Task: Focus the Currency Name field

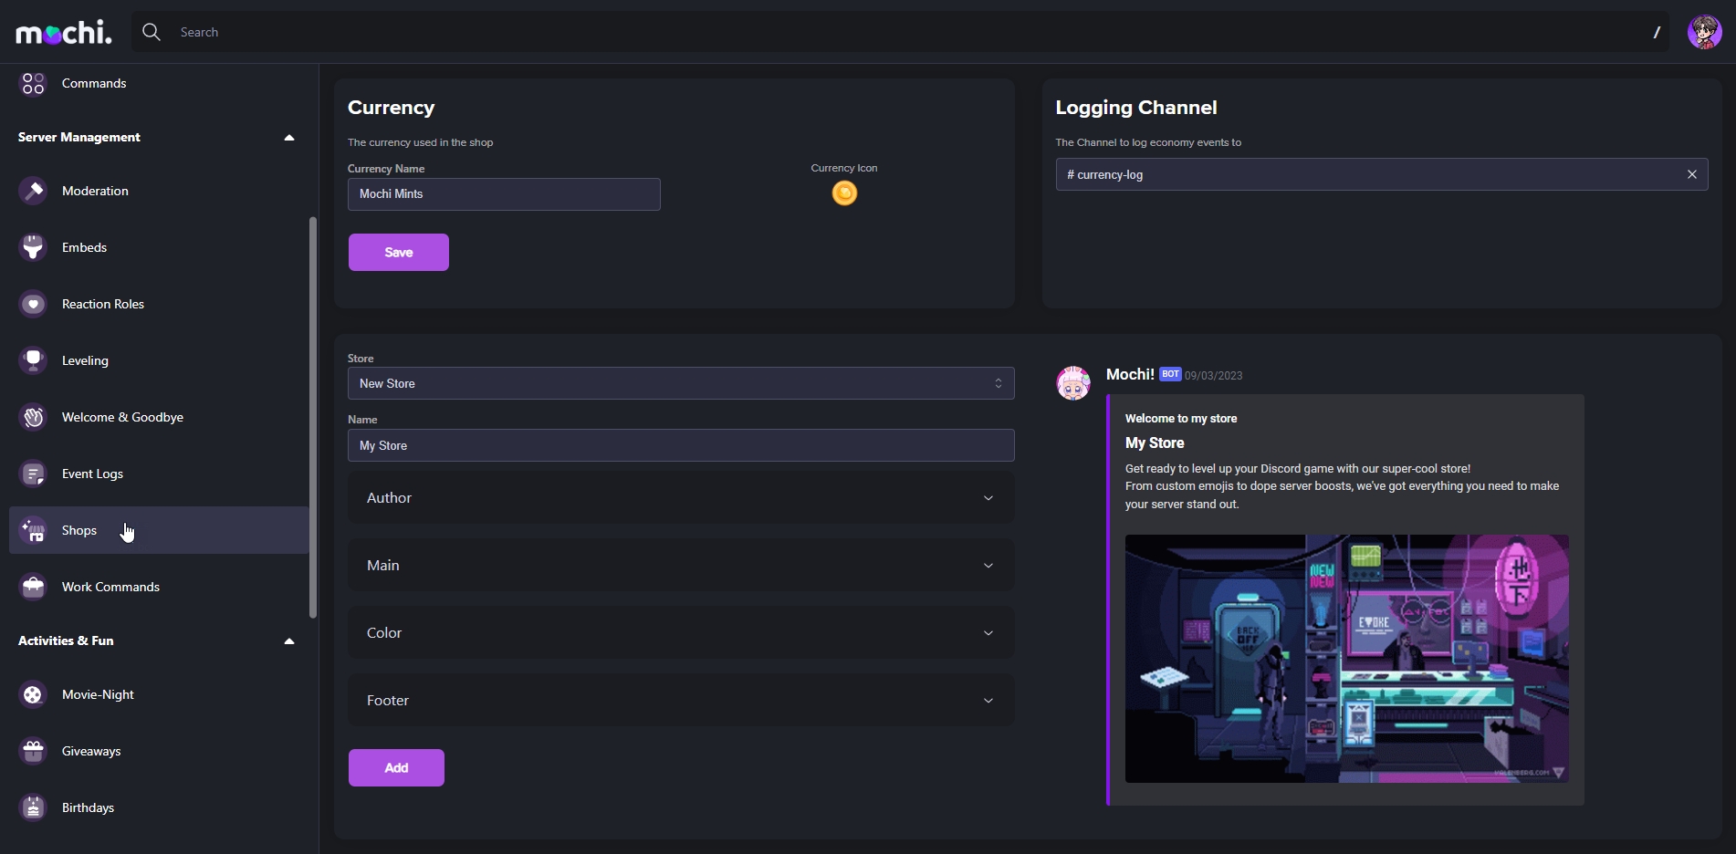Action: [x=504, y=194]
